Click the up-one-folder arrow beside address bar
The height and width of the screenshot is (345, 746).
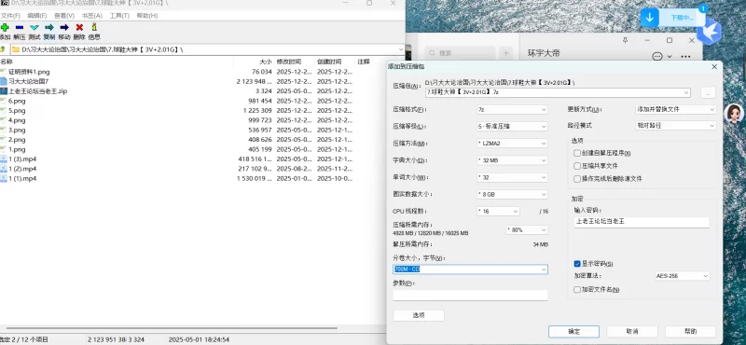click(x=3, y=49)
